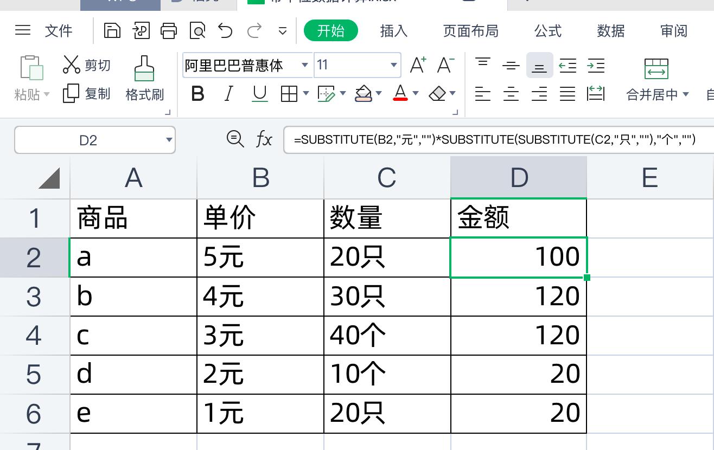Image resolution: width=714 pixels, height=450 pixels.
Task: Toggle italic formatting
Action: pos(228,93)
